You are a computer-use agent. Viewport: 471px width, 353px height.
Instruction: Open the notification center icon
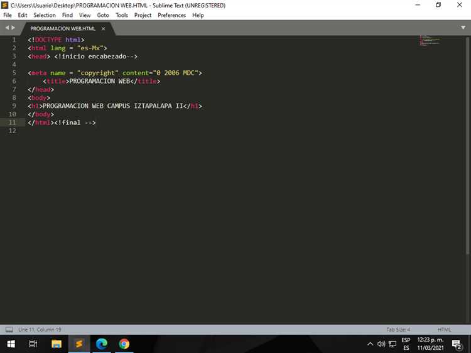pyautogui.click(x=457, y=344)
